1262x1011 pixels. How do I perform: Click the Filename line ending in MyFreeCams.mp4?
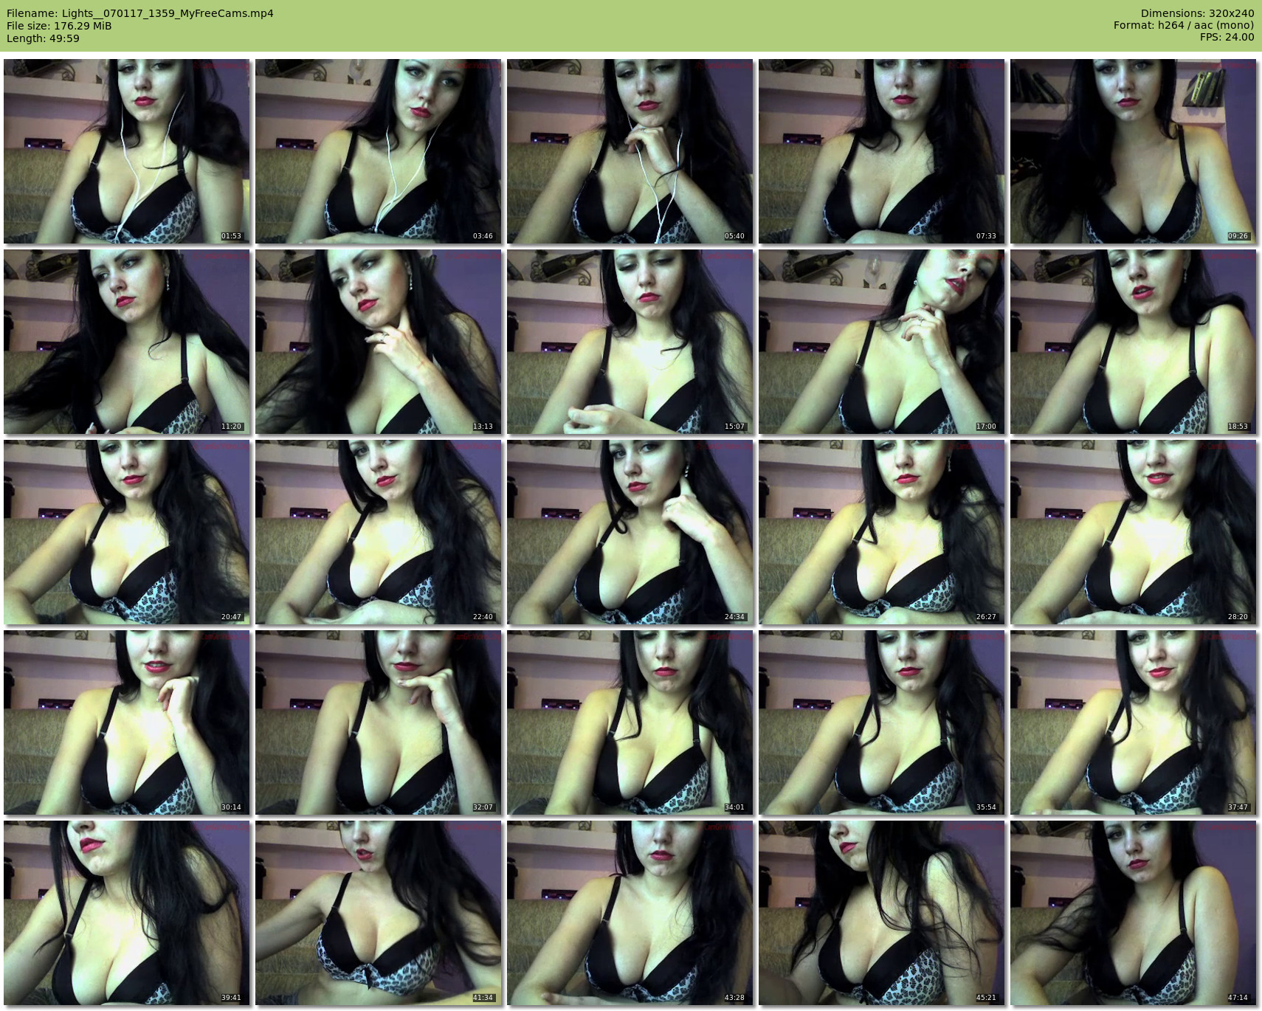(x=140, y=13)
